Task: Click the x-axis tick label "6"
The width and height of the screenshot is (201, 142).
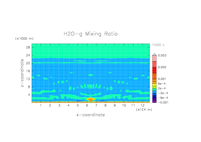Action: click(87, 106)
